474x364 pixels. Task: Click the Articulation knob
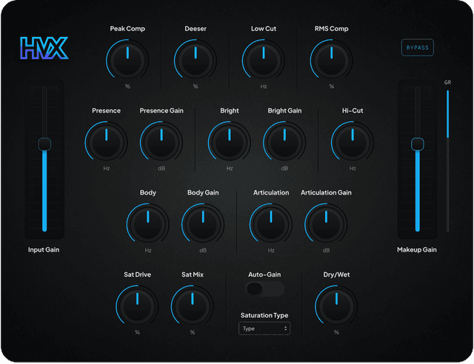point(271,224)
